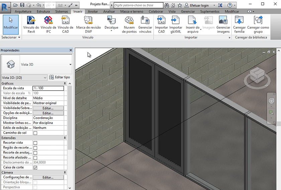This screenshot has width=281, height=190.
Task: Switch to the Arquitetura ribbon tab
Action: coord(23,11)
